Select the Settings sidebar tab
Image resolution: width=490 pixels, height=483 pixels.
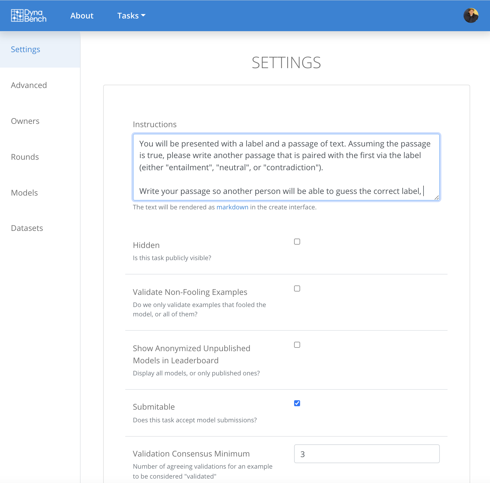click(x=25, y=49)
